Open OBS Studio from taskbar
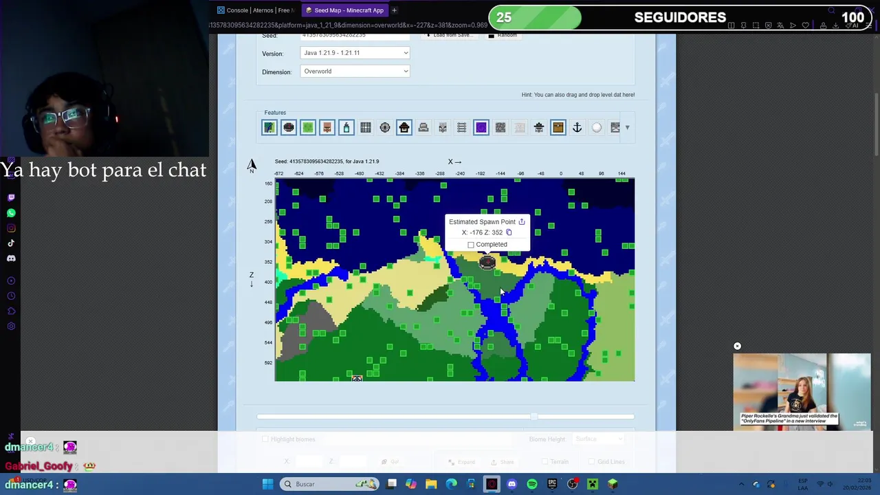Screen dimensions: 880x495 point(572,484)
